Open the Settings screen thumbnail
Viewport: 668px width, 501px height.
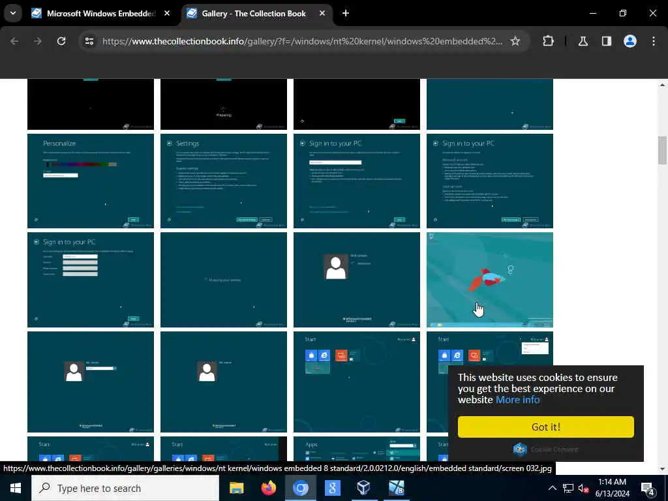(224, 181)
